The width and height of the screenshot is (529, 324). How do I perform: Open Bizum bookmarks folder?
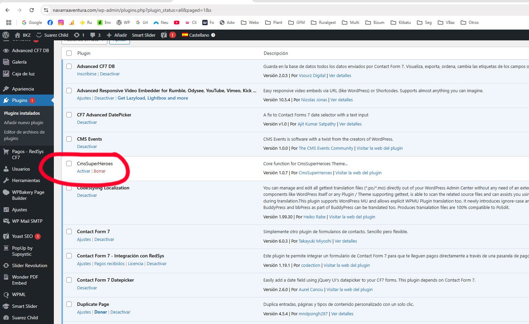pyautogui.click(x=375, y=23)
